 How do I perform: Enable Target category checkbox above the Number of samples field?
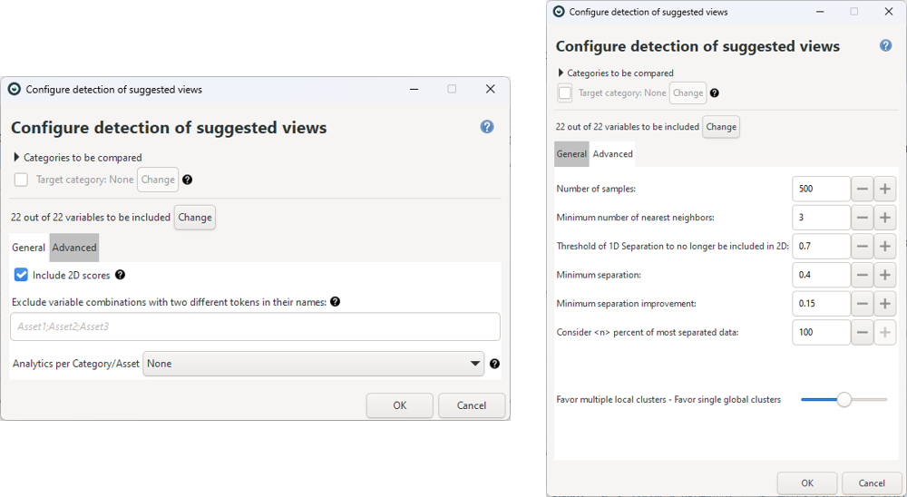tap(565, 93)
